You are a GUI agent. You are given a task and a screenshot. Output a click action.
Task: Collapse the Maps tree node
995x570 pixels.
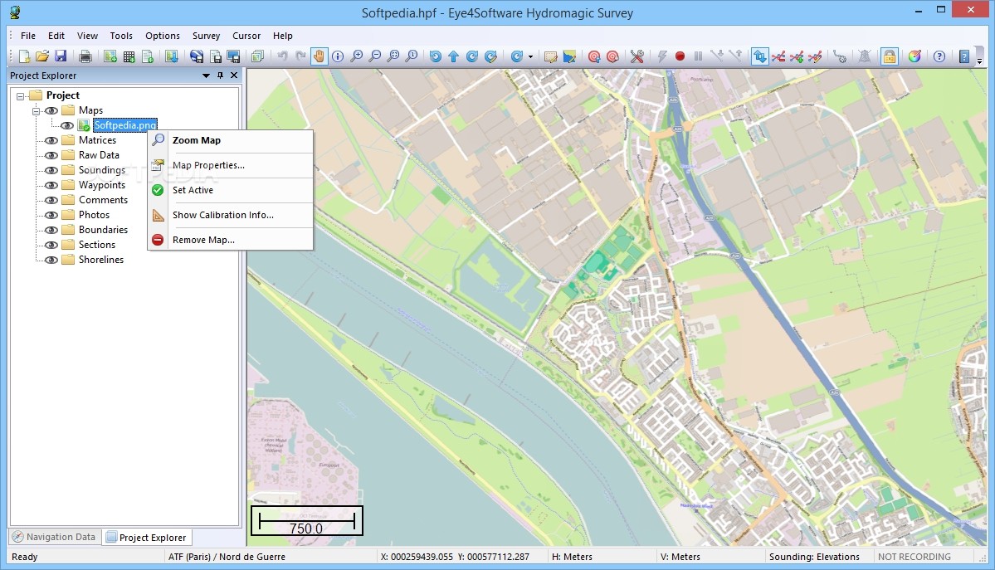point(37,110)
